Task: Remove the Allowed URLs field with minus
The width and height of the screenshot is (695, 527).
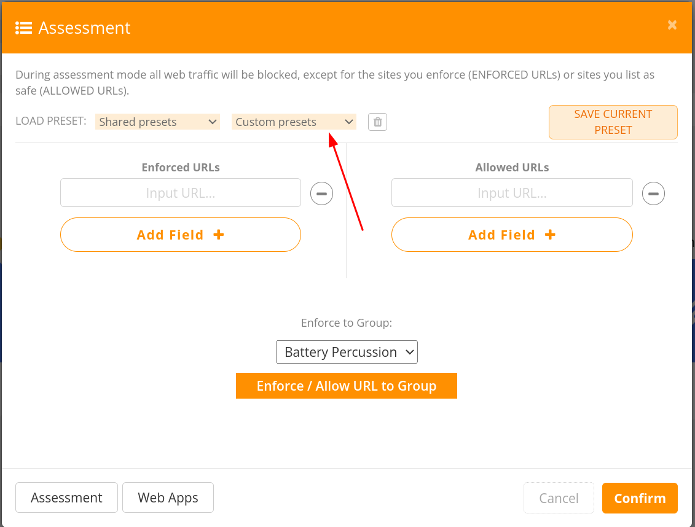Action: (653, 193)
